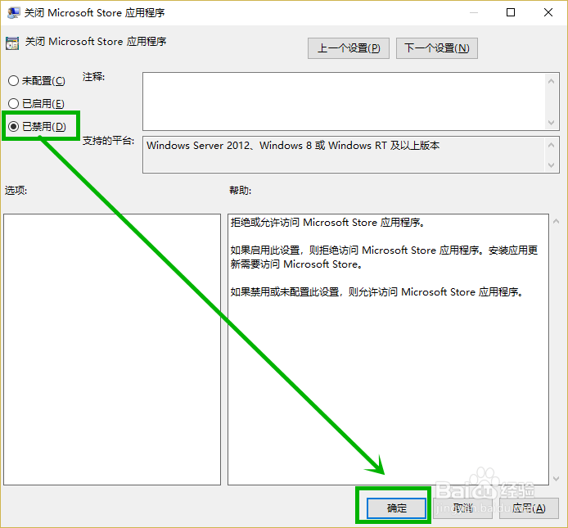Maximize the policy dialog window
Image resolution: width=568 pixels, height=528 pixels.
tap(511, 12)
